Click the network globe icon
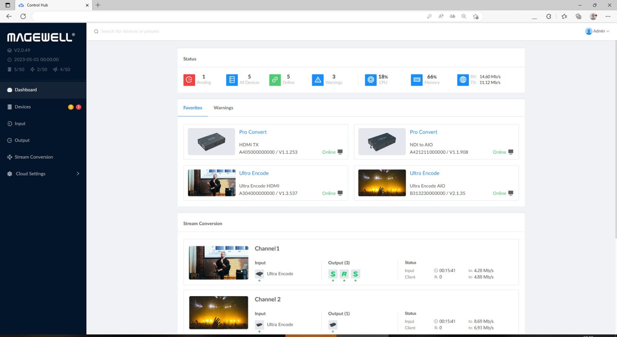The width and height of the screenshot is (617, 337). [x=463, y=80]
